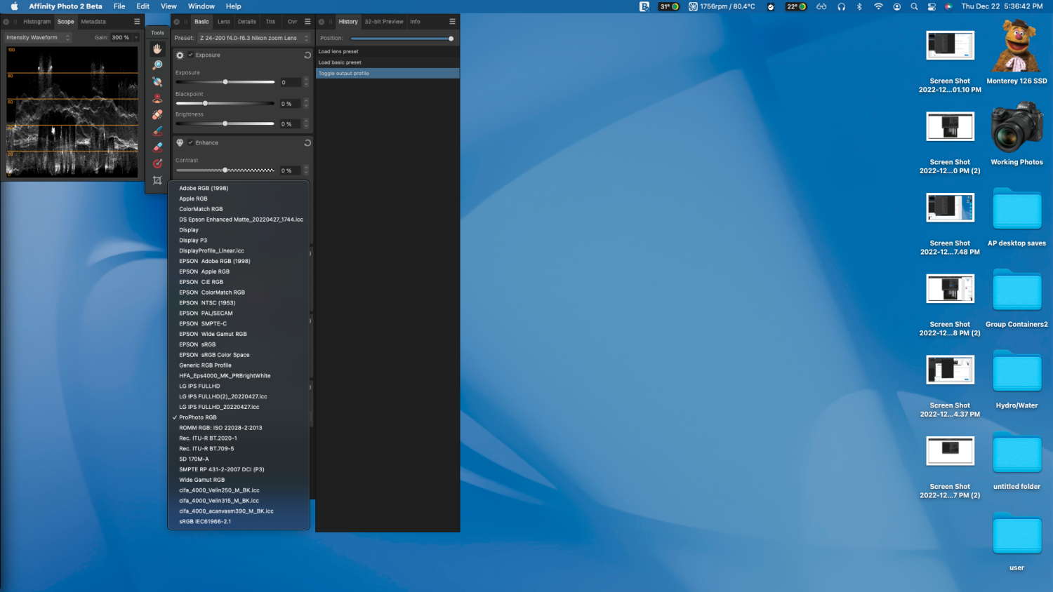1053x592 pixels.
Task: Select the Overlay Erase tool
Action: [157, 147]
